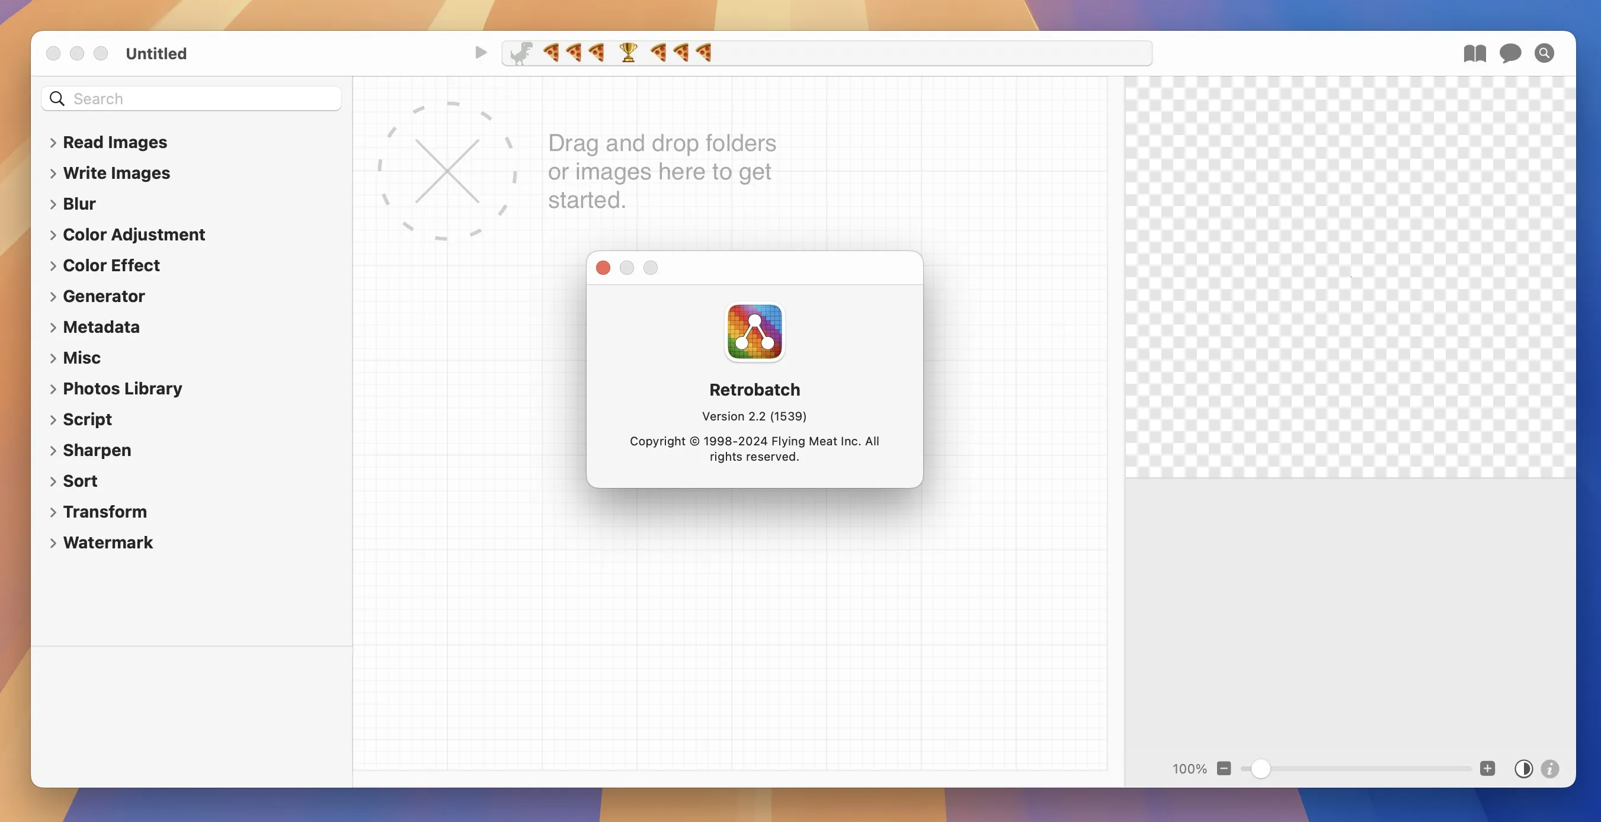The image size is (1601, 822).
Task: Click the Drag and drop folders hint text
Action: 662,172
